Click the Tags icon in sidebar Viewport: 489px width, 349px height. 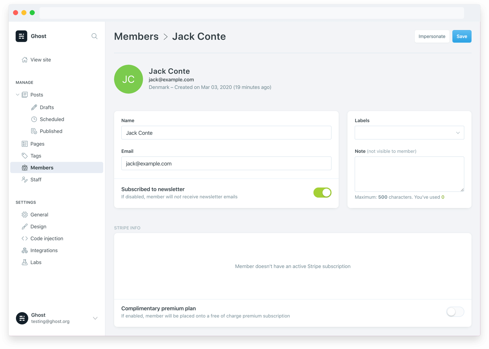[25, 156]
